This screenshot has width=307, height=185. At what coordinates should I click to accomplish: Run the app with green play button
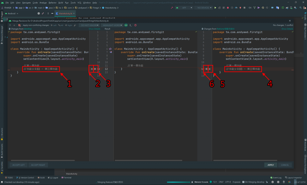pos(215,8)
